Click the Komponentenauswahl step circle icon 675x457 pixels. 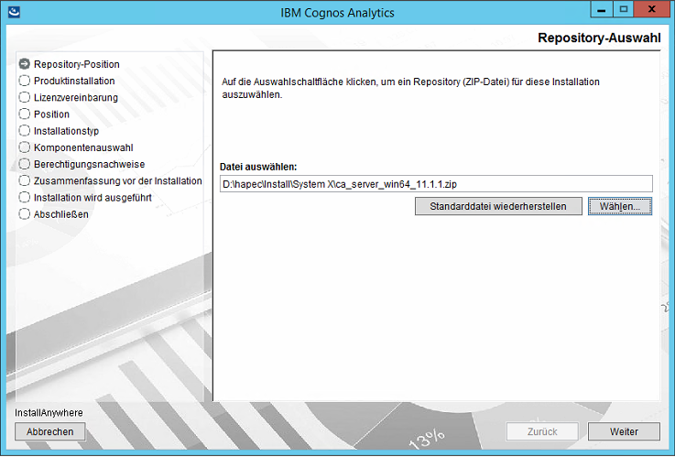click(x=25, y=147)
